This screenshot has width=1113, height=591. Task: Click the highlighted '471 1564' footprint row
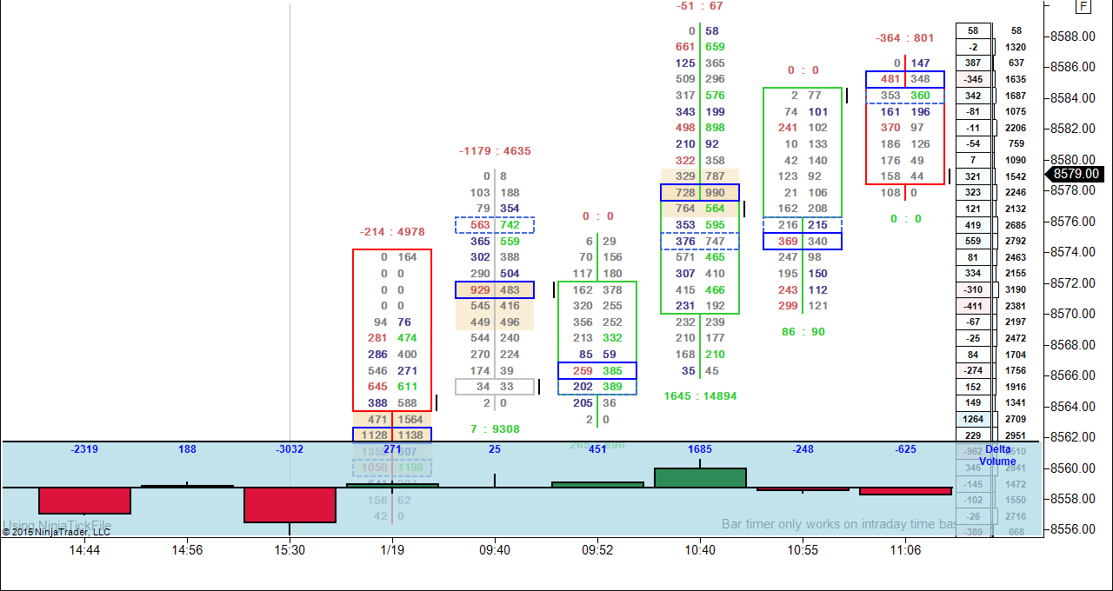click(392, 419)
